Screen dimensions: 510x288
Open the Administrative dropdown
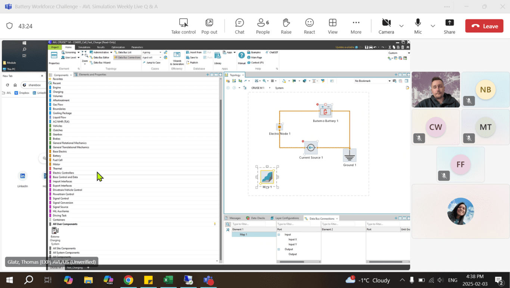coord(101,52)
